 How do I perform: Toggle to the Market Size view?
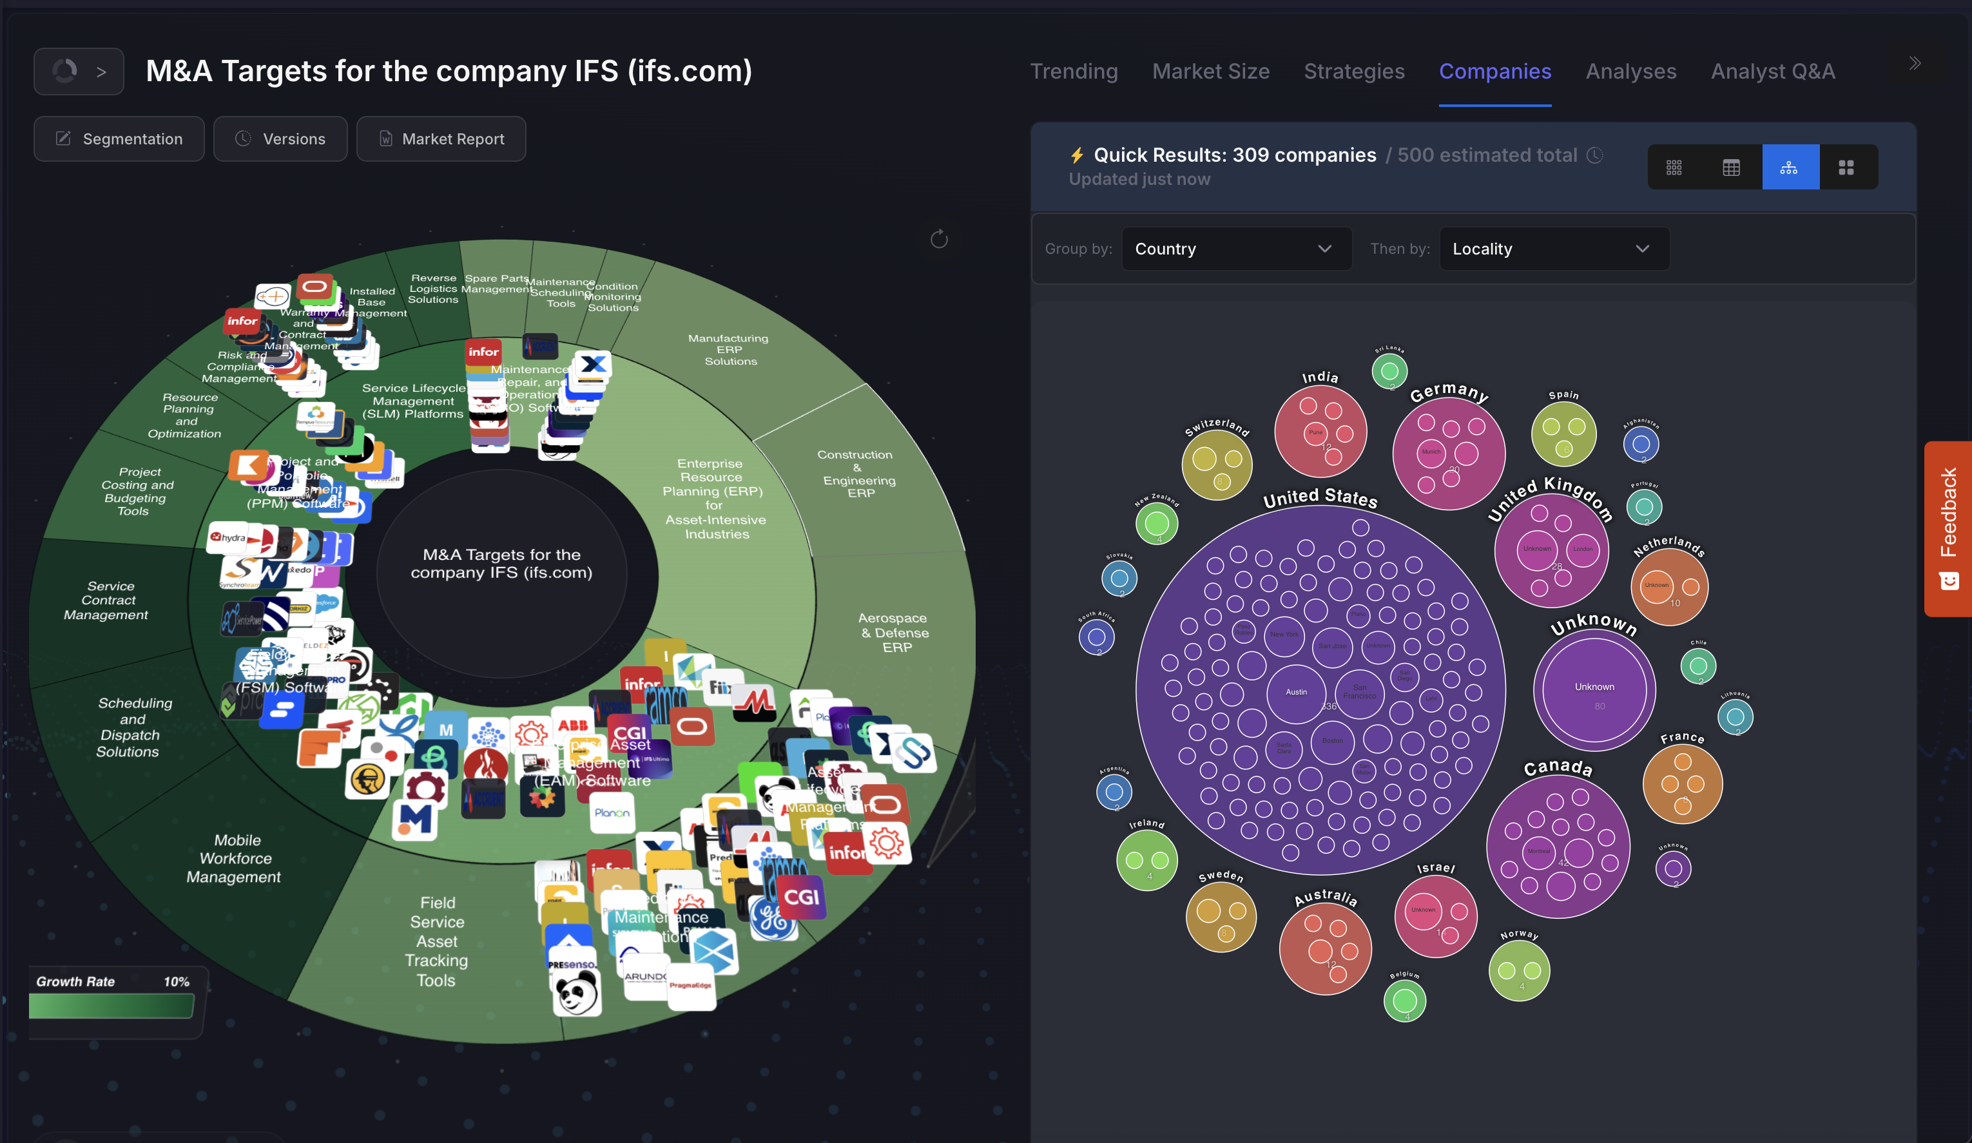[1210, 71]
